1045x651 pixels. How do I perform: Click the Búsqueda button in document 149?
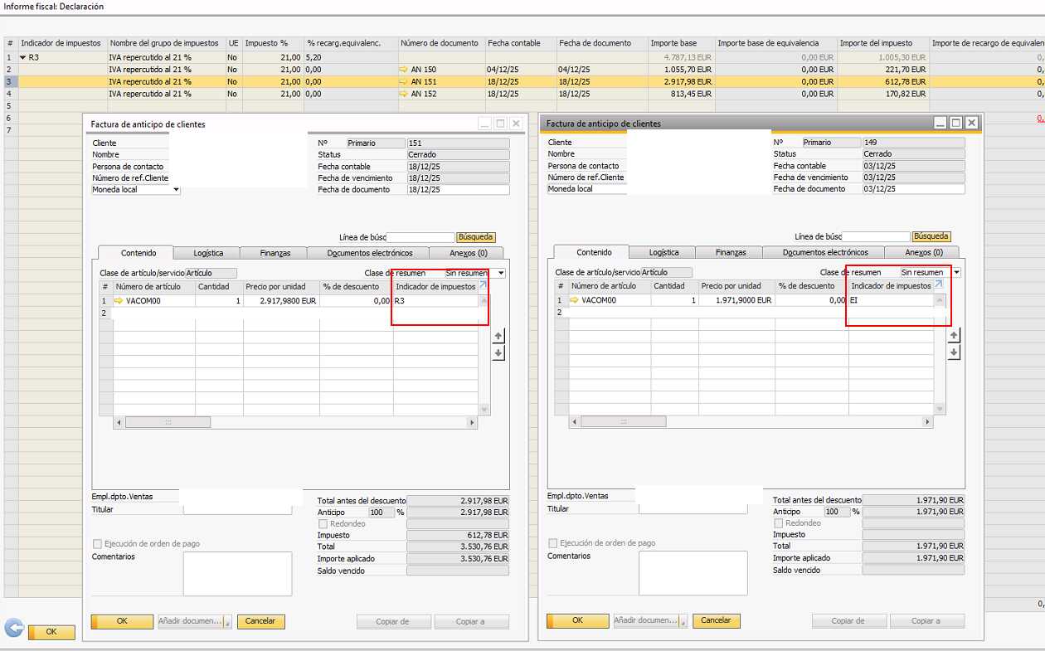click(931, 236)
